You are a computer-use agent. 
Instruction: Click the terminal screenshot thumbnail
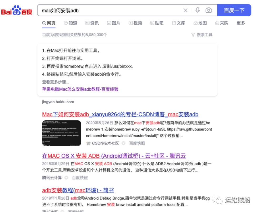pyautogui.click(x=62, y=133)
